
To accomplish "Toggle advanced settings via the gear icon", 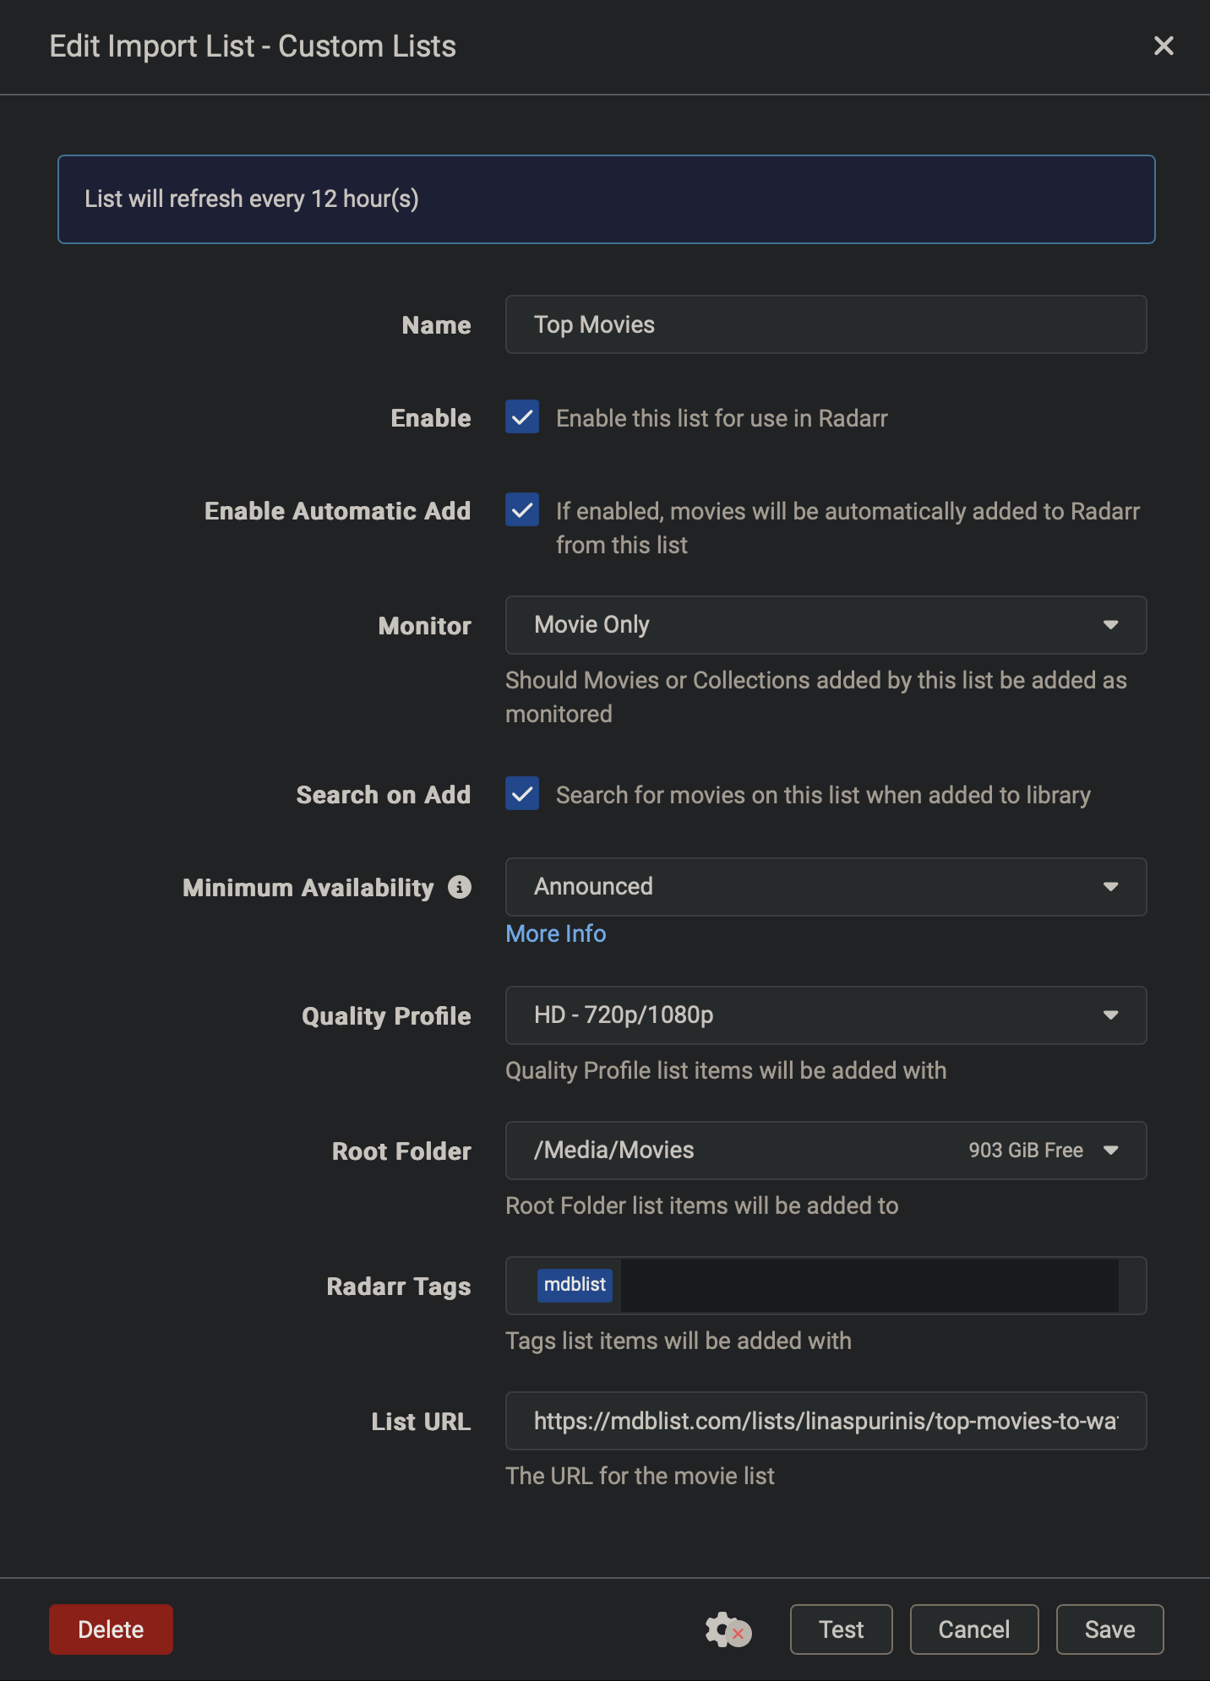I will [727, 1629].
